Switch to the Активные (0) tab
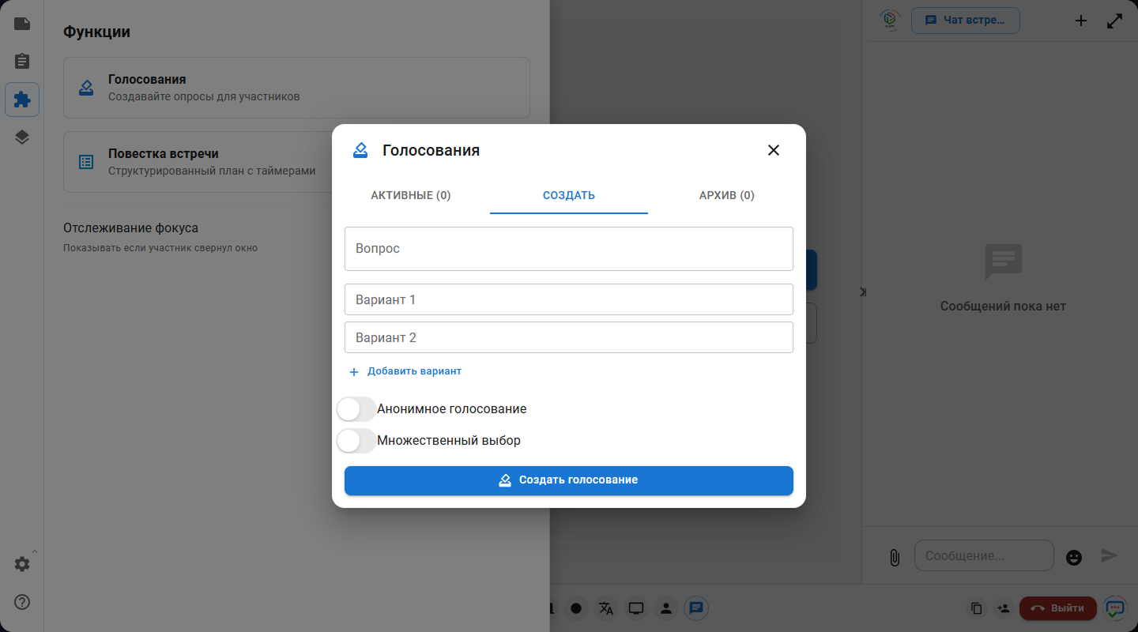 click(x=411, y=195)
